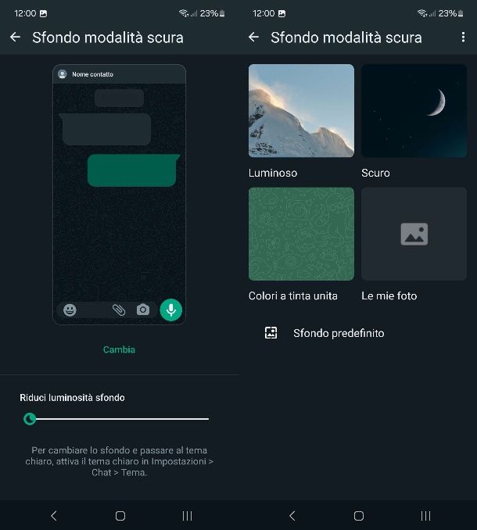
Task: Tap the green outgoing message bubble in preview
Action: click(x=134, y=170)
